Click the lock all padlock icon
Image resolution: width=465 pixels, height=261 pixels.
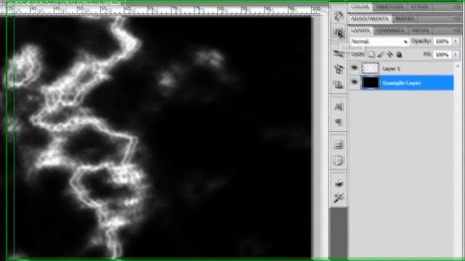(x=399, y=54)
